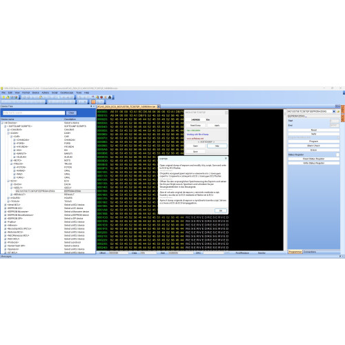
Task: Select the EEPROM I2C device group
Action: (14, 208)
